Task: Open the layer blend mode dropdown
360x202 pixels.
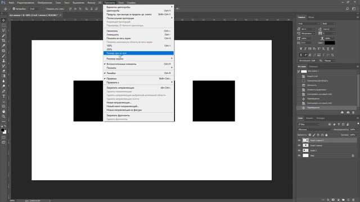Action: (x=314, y=130)
